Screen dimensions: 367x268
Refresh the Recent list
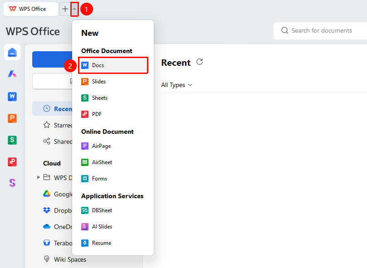point(200,62)
